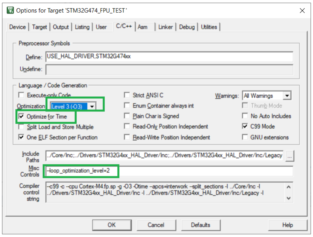Screen dimensions: 313x237
Task: Click the Compiler control string box
Action: pyautogui.click(x=169, y=192)
